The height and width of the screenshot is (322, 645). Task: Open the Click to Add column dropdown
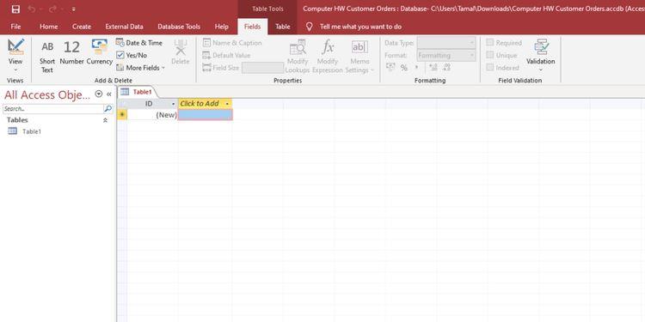click(x=227, y=104)
